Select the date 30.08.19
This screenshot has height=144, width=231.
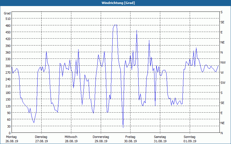(131, 141)
